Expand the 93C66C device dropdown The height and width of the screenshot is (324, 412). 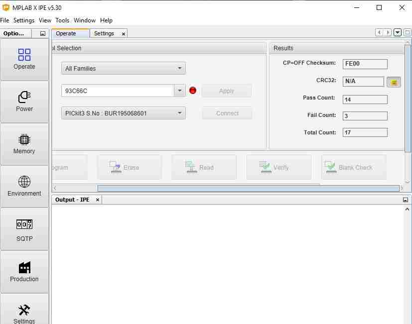tap(179, 91)
